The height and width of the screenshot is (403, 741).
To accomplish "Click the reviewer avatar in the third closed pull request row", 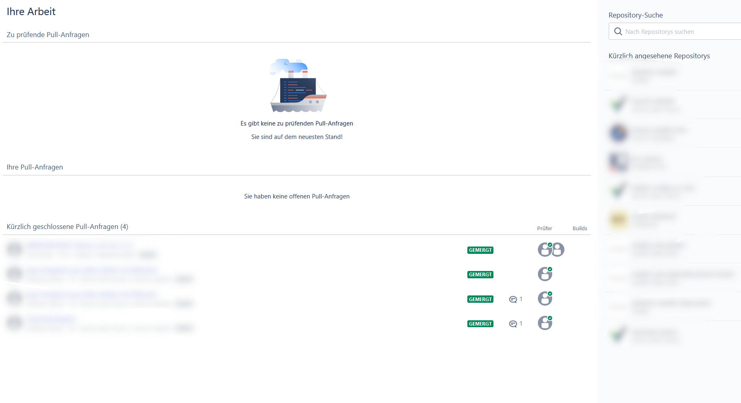I will pyautogui.click(x=545, y=298).
